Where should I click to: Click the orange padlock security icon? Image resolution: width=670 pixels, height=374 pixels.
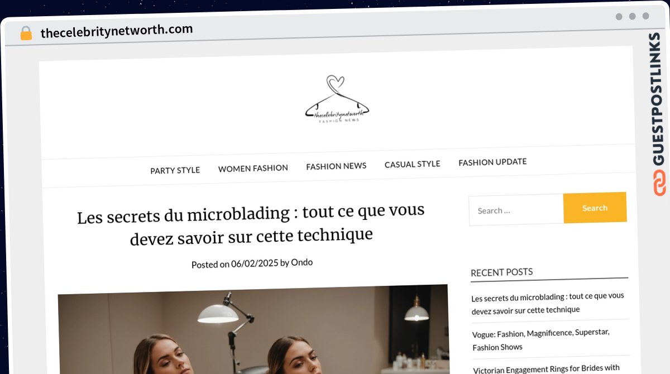[26, 33]
